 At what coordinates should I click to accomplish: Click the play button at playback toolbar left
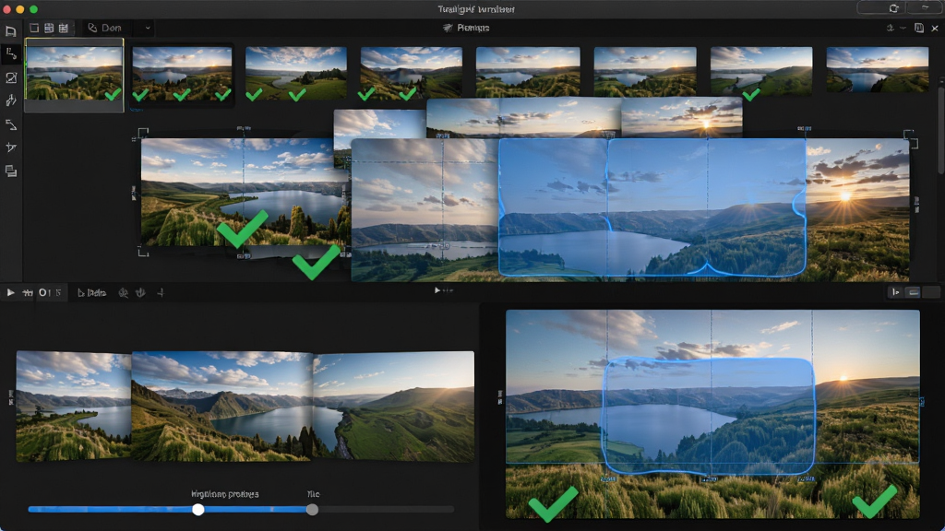pos(10,292)
